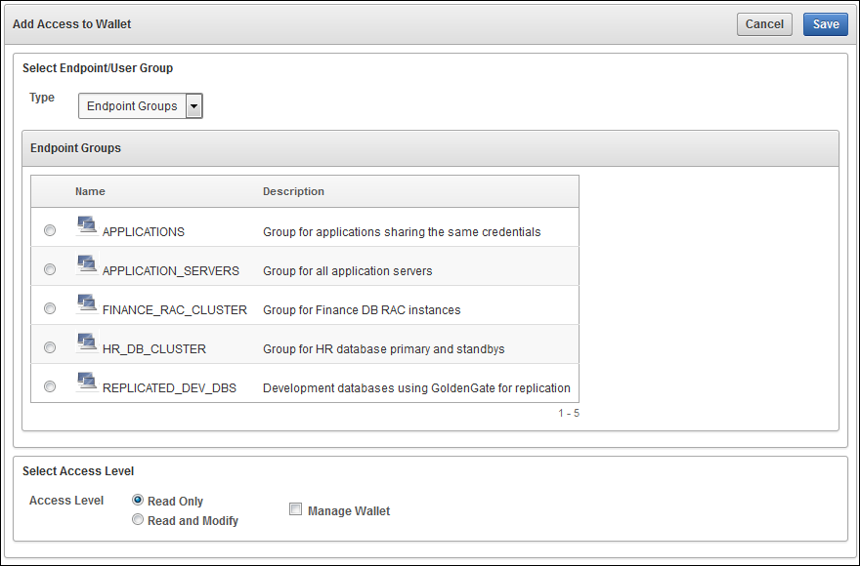
Task: Click the APPLICATIONS endpoint group icon
Action: pyautogui.click(x=86, y=225)
